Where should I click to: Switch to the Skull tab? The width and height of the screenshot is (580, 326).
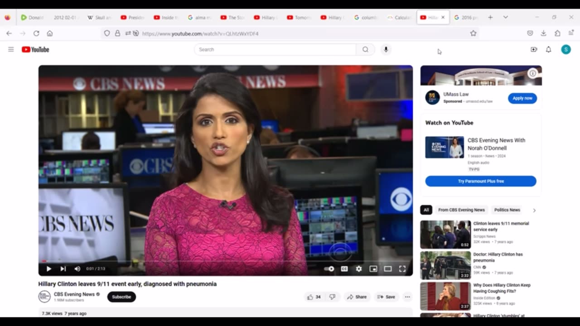pos(99,18)
